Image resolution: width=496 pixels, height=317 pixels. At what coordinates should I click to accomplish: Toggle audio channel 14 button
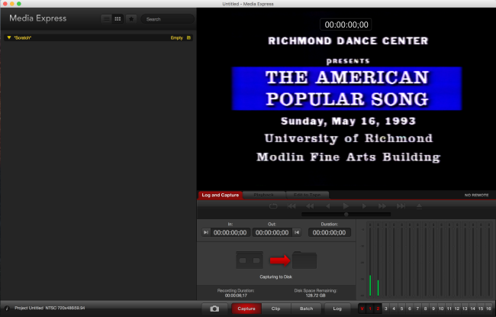473,309
